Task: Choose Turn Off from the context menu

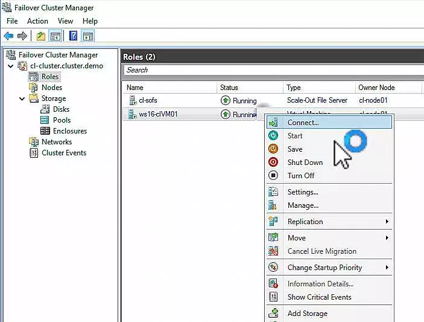Action: tap(329, 175)
